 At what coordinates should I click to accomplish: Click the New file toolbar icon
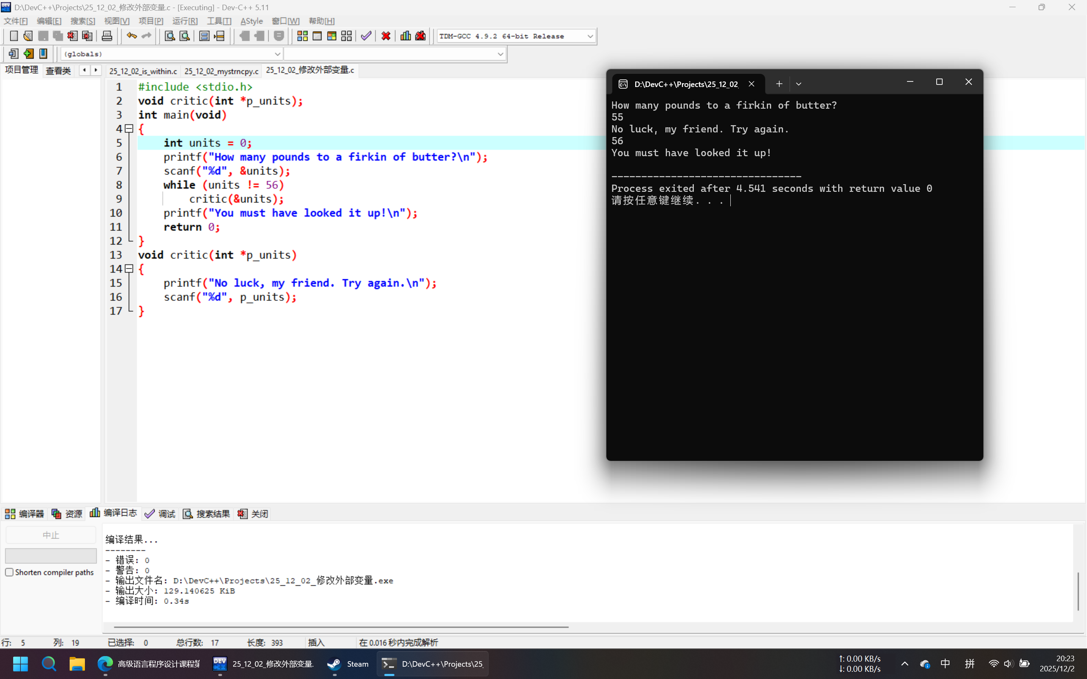click(x=14, y=36)
